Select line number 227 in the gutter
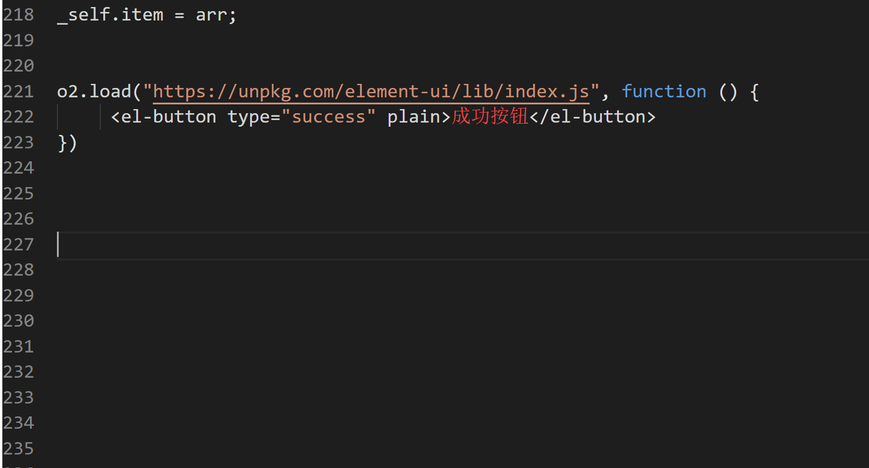869x468 pixels. [x=18, y=245]
